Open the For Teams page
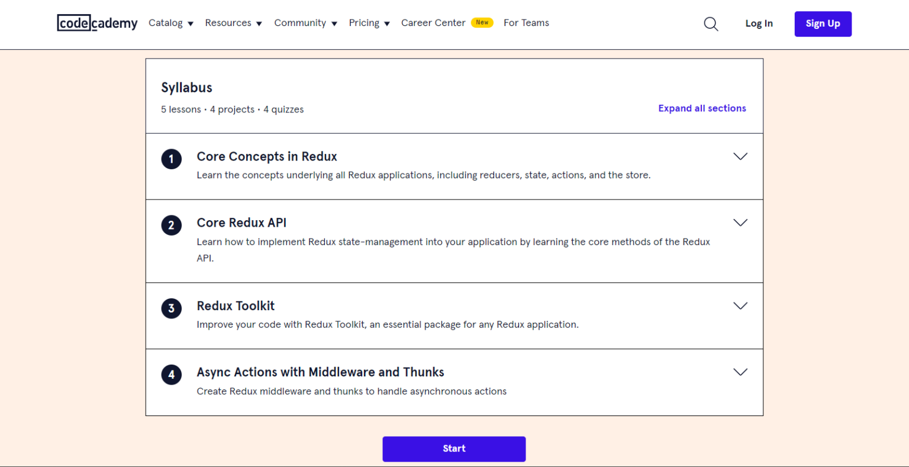 526,23
